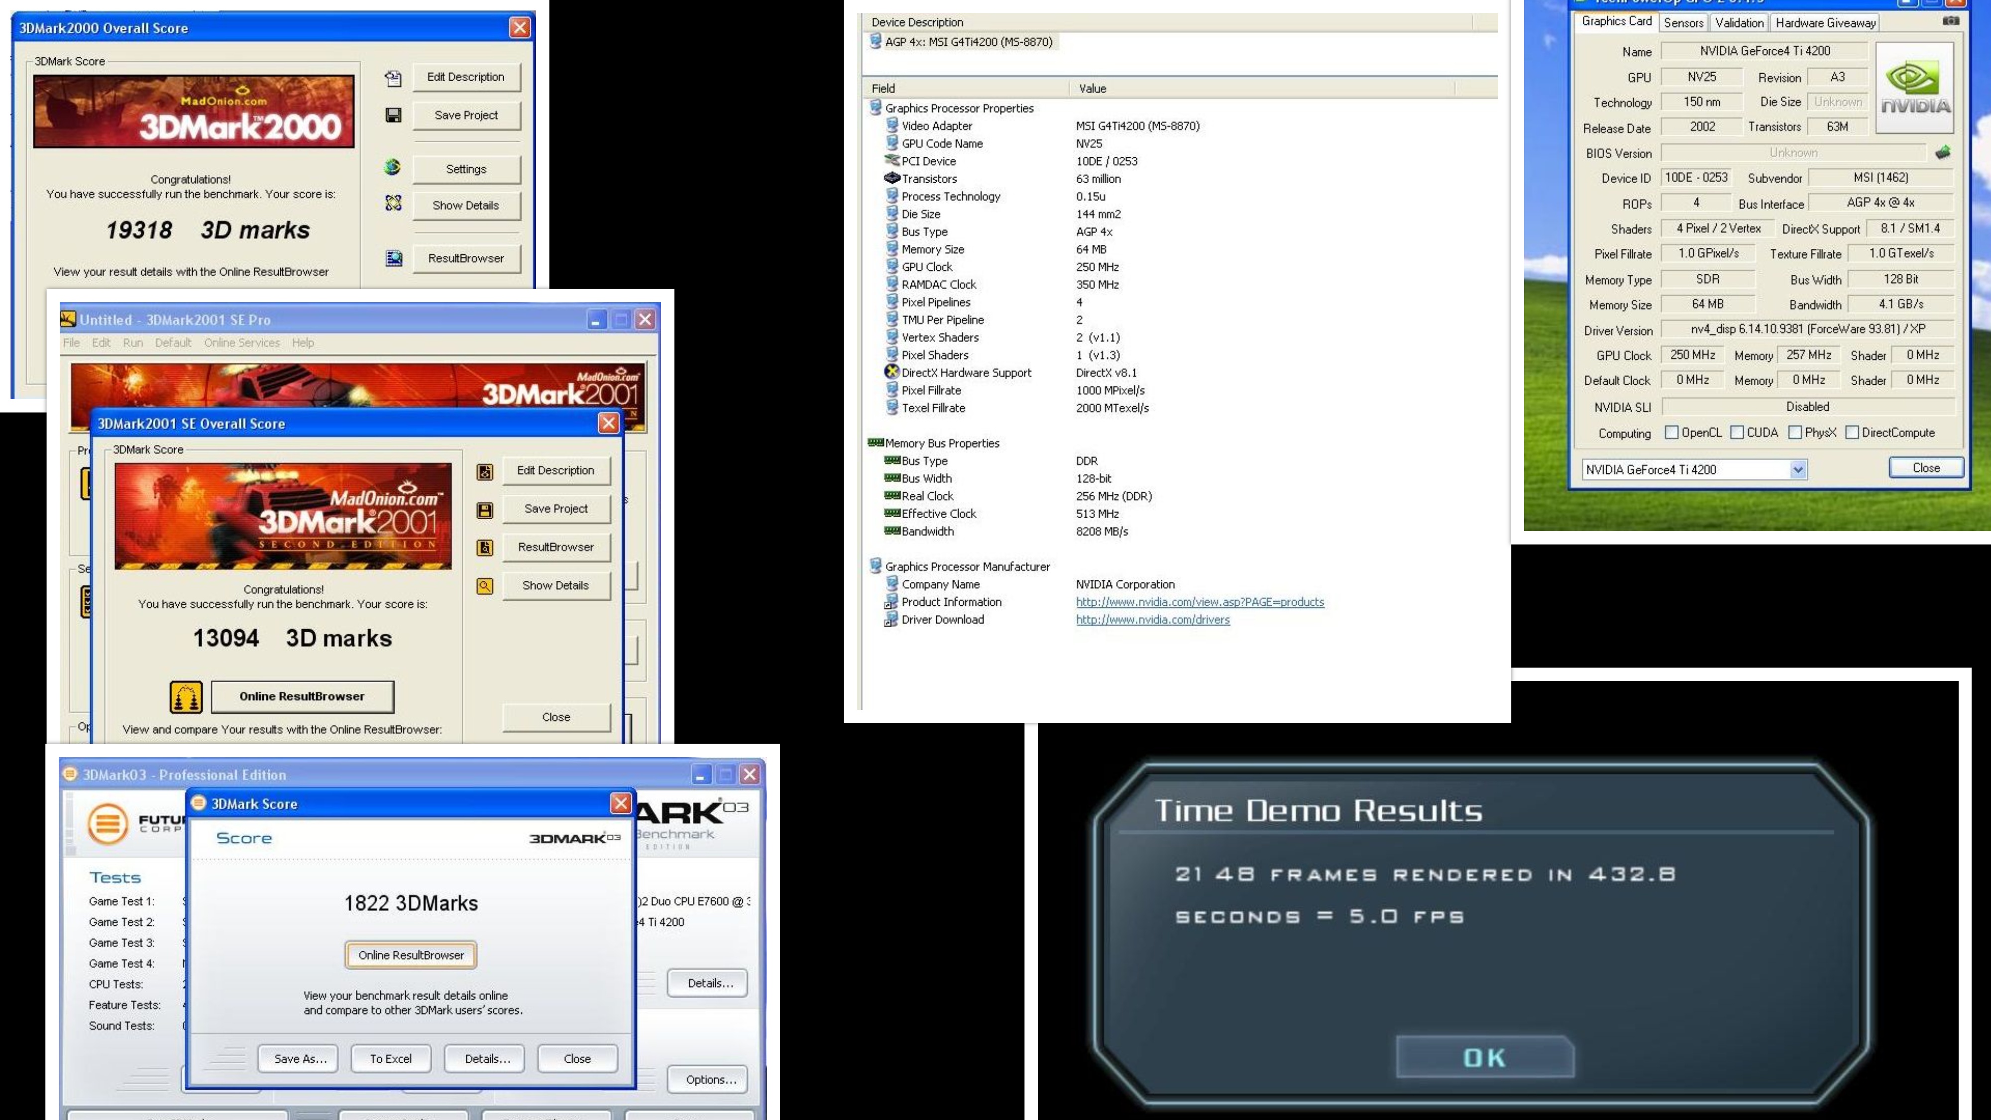Open the Default menu in 3DMark2001 SE Pro
The image size is (1991, 1120).
(173, 342)
